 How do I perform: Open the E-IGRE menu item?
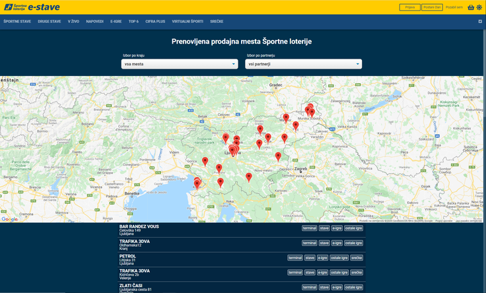point(116,21)
